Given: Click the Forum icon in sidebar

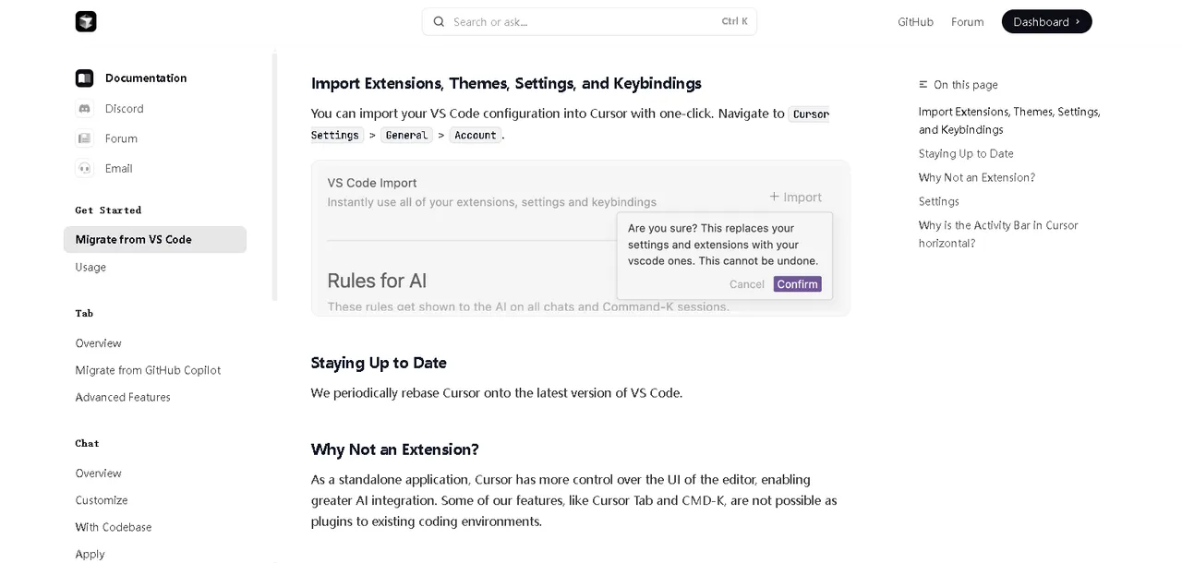Looking at the screenshot, I should tap(84, 138).
